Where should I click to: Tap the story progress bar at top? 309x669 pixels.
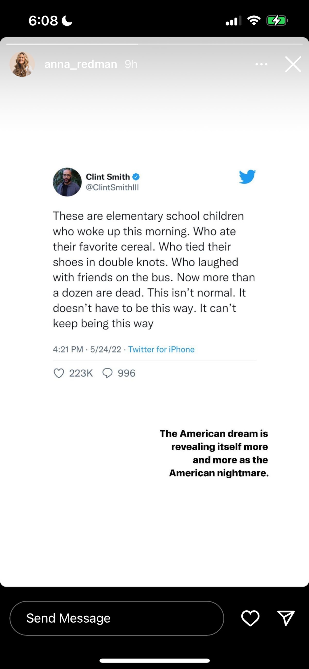click(154, 44)
